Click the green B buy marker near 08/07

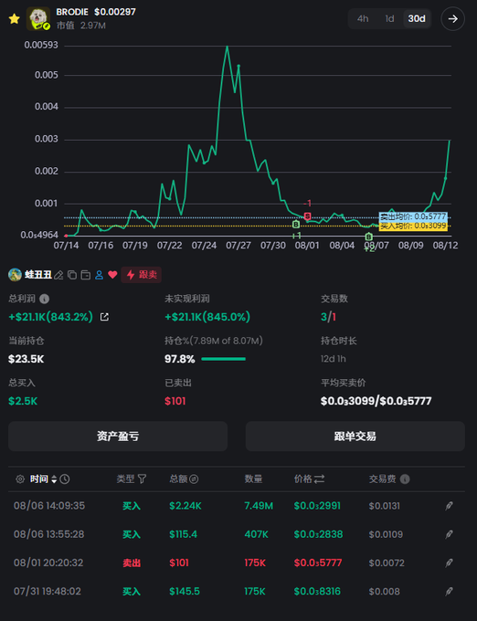pos(369,237)
